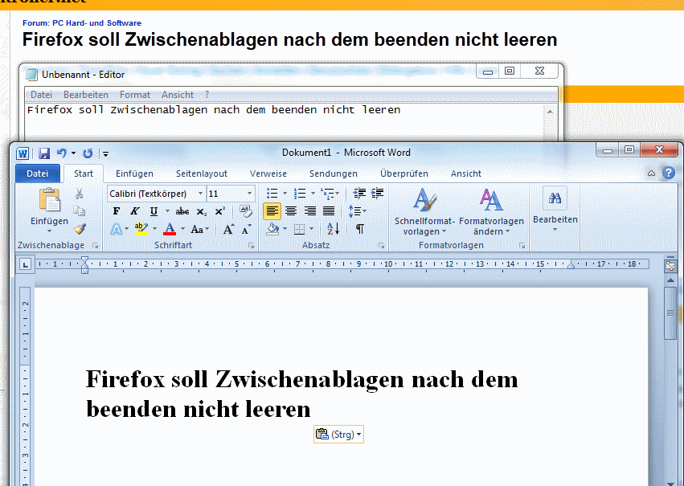Click the borders icon in Absatz group
Image resolution: width=684 pixels, height=486 pixels.
(x=299, y=229)
